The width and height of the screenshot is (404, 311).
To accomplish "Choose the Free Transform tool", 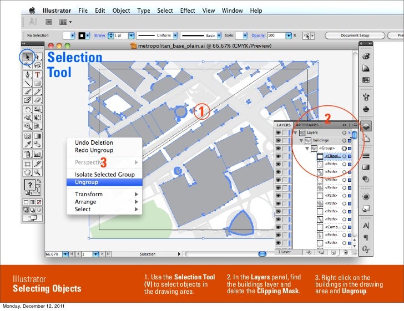I will 37,118.
